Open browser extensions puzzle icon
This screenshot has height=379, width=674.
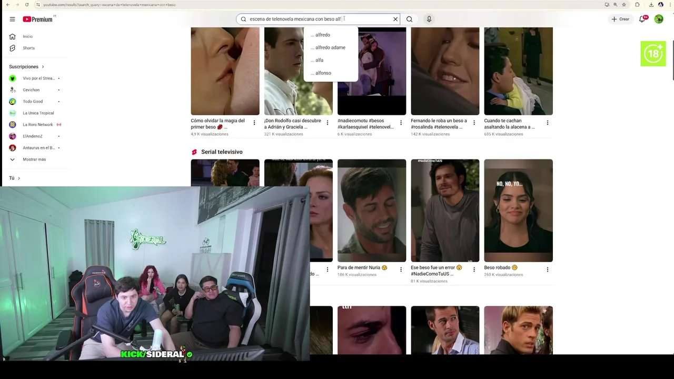[638, 5]
